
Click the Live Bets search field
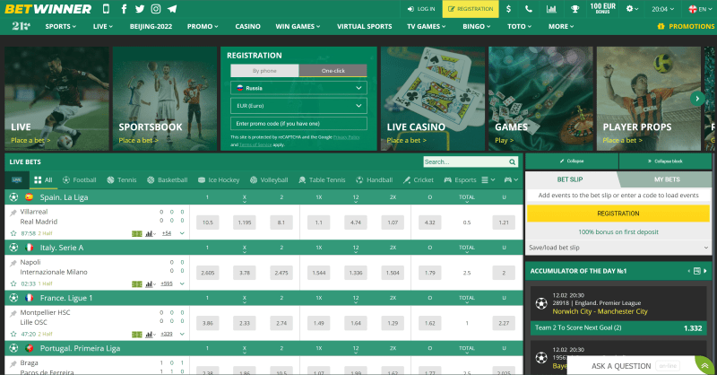pos(465,161)
